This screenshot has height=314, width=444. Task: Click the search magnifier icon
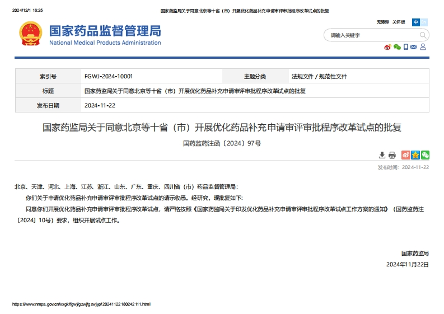(423, 35)
